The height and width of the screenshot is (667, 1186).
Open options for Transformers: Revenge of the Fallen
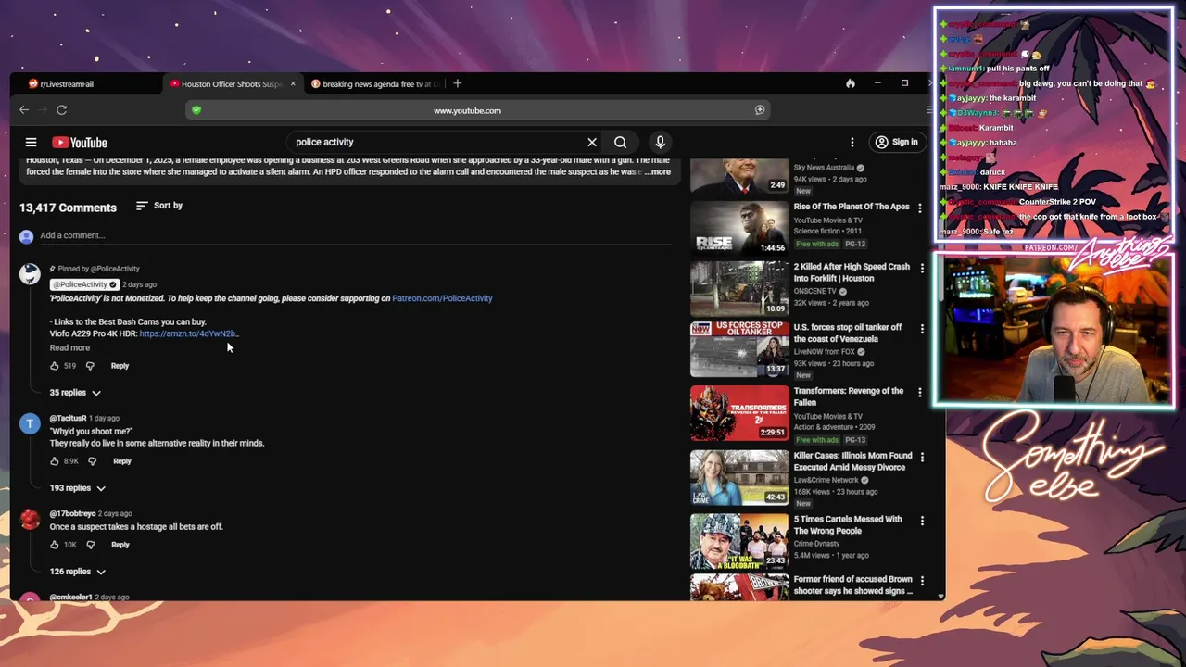click(920, 393)
